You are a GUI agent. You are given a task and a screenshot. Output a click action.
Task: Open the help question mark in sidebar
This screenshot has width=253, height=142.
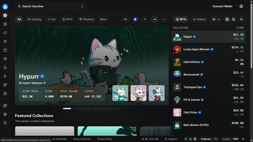5,123
